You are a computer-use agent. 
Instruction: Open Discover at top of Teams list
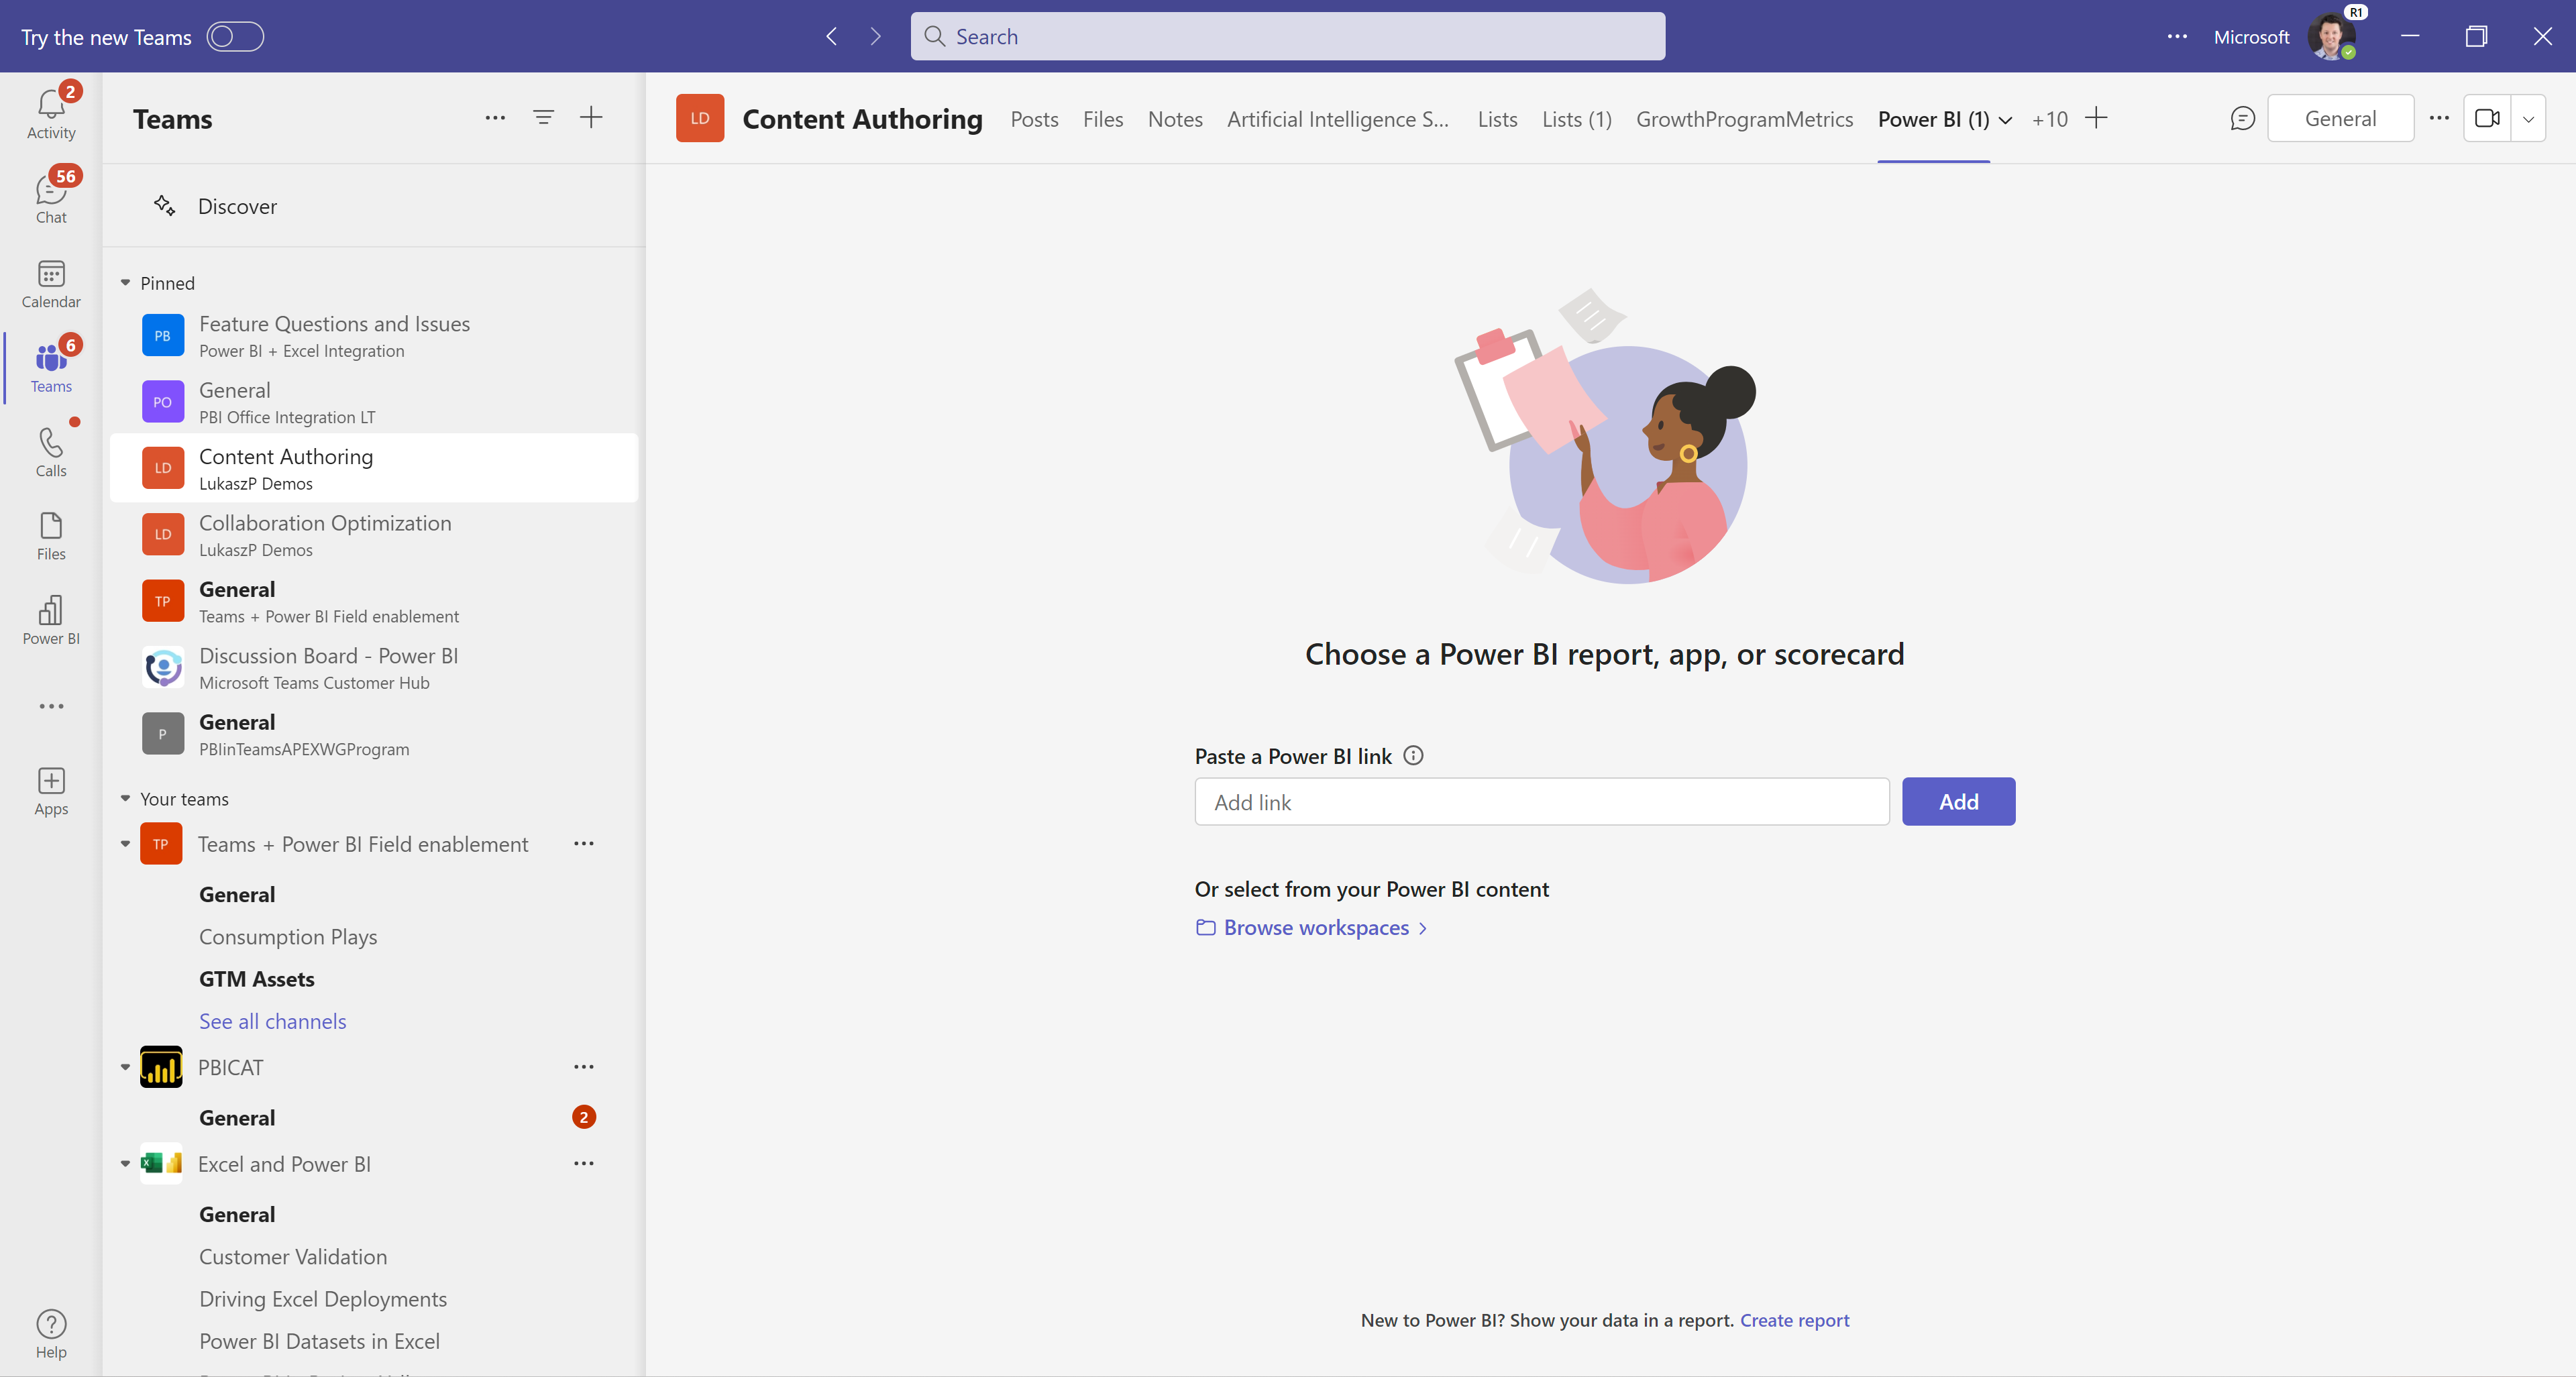(237, 206)
